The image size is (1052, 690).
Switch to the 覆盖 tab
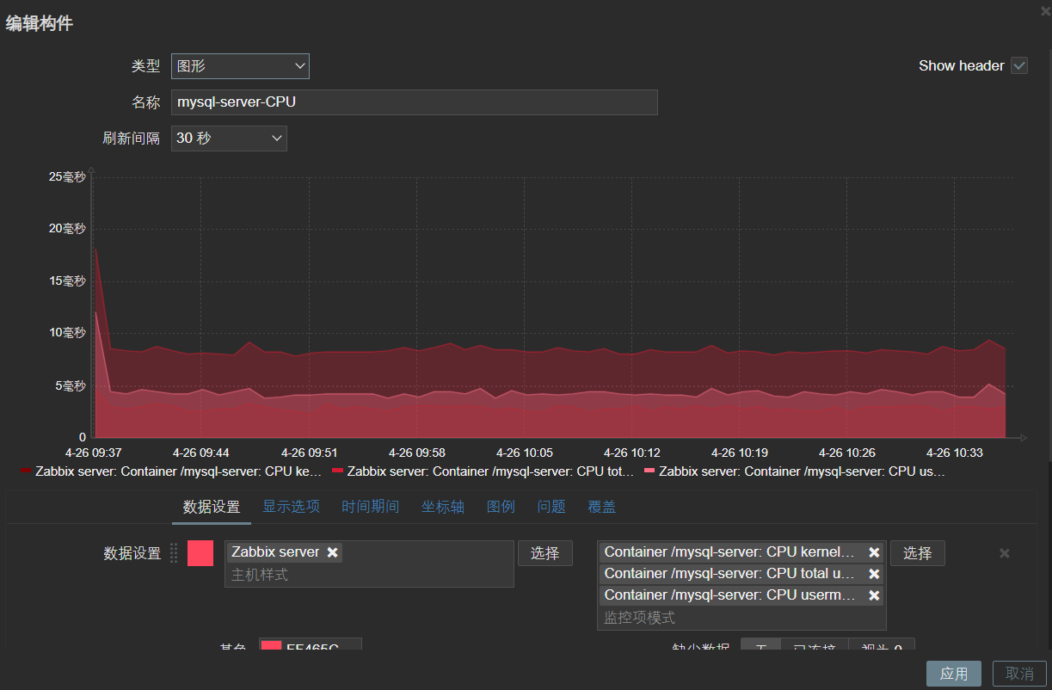click(x=602, y=507)
